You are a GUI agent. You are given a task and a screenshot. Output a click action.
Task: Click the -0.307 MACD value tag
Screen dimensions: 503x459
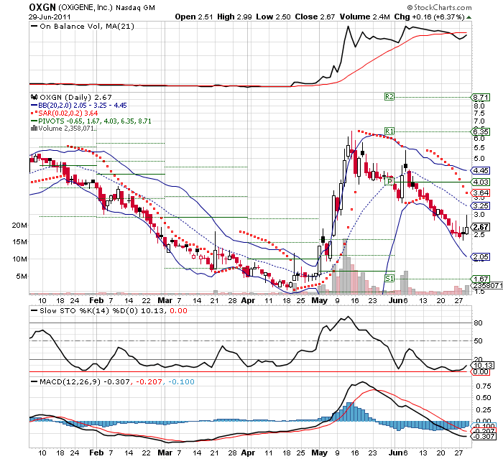point(484,437)
